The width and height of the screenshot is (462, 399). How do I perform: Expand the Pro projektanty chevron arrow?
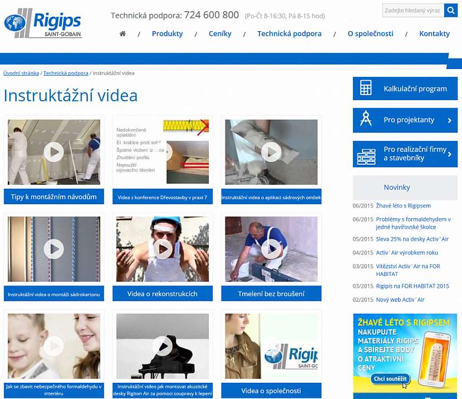pos(450,120)
